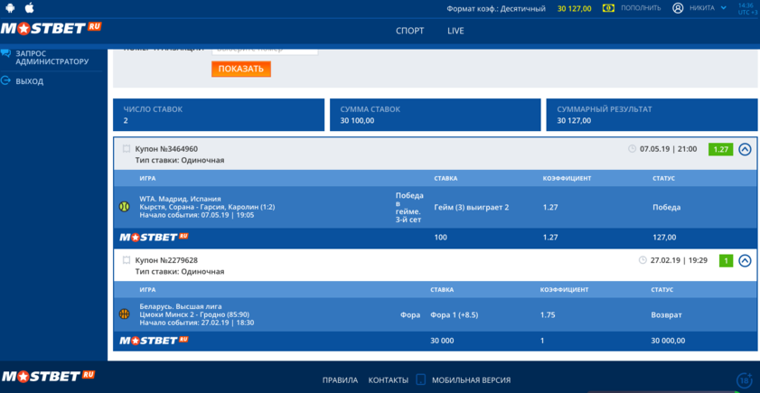Screen dimensions: 760x393
Task: Click the СУММАРНЫЙ РЕЗУЛЬТАТ summary tile
Action: coord(652,115)
